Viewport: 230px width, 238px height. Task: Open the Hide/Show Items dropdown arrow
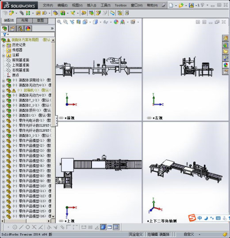pos(111,22)
